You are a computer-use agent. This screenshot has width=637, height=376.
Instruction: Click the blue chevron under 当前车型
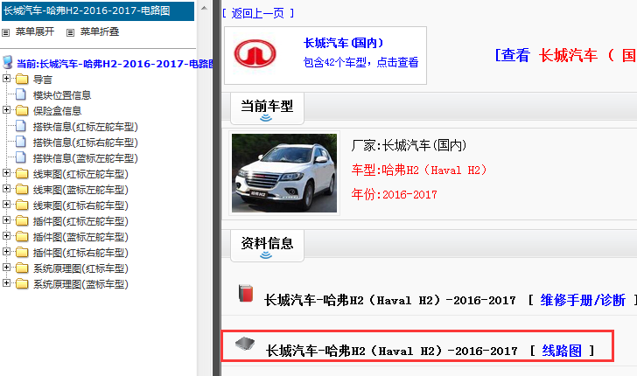point(266,118)
